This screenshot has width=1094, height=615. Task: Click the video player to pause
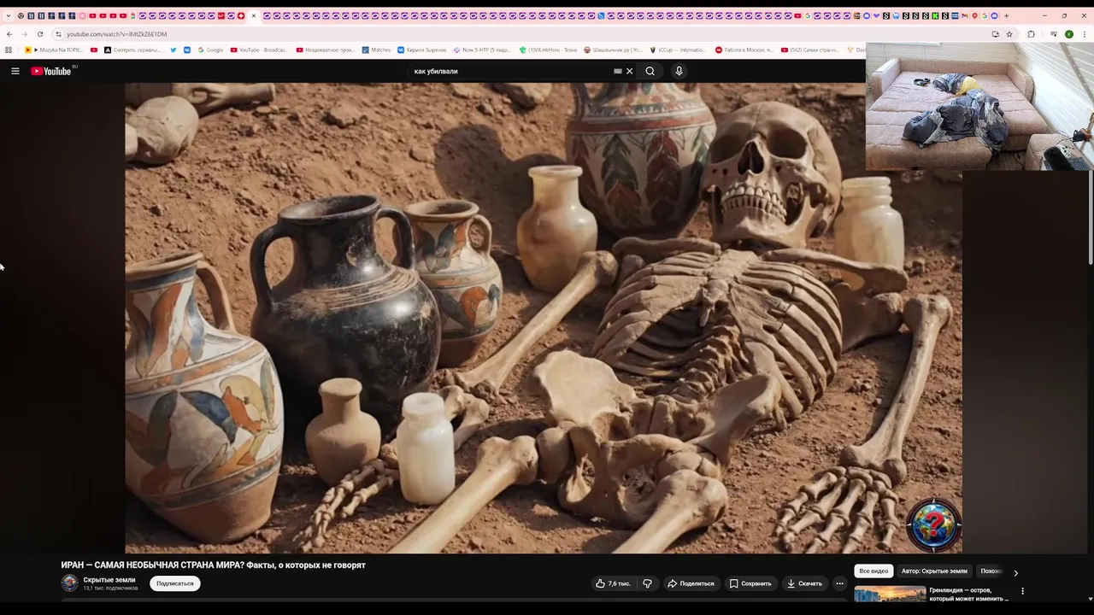[x=544, y=318]
